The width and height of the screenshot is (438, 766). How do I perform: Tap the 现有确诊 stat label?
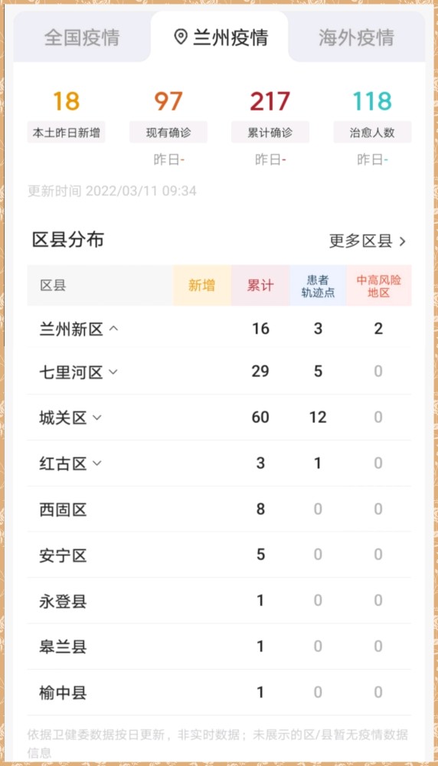click(x=168, y=133)
